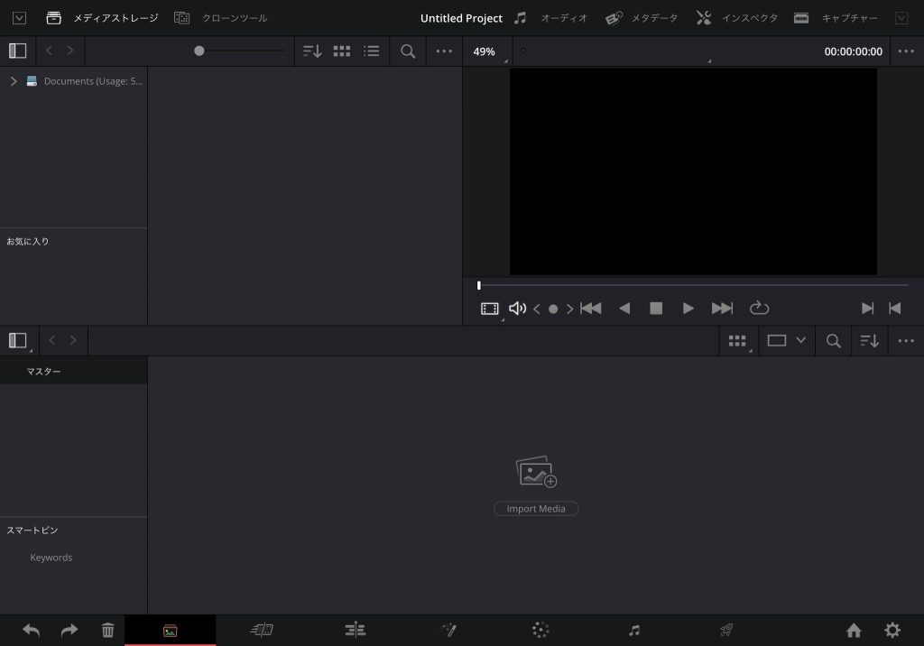Expand the Documents folder tree item
The width and height of the screenshot is (924, 646).
pos(14,81)
